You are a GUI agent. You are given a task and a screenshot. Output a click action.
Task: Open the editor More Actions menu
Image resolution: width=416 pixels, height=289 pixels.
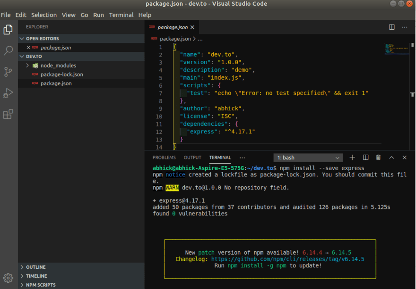[x=404, y=27]
